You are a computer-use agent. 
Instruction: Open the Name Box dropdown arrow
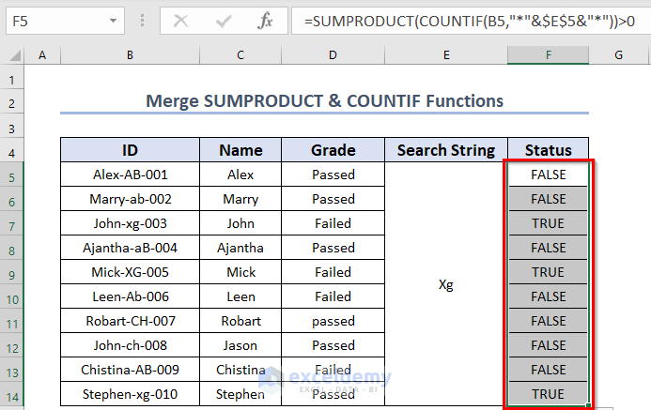point(113,20)
